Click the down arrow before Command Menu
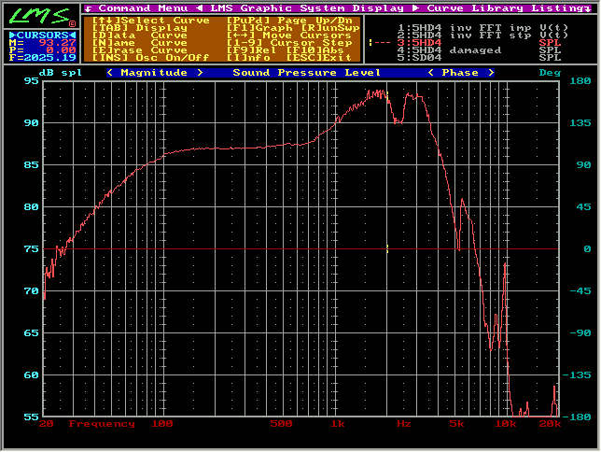 tap(88, 7)
